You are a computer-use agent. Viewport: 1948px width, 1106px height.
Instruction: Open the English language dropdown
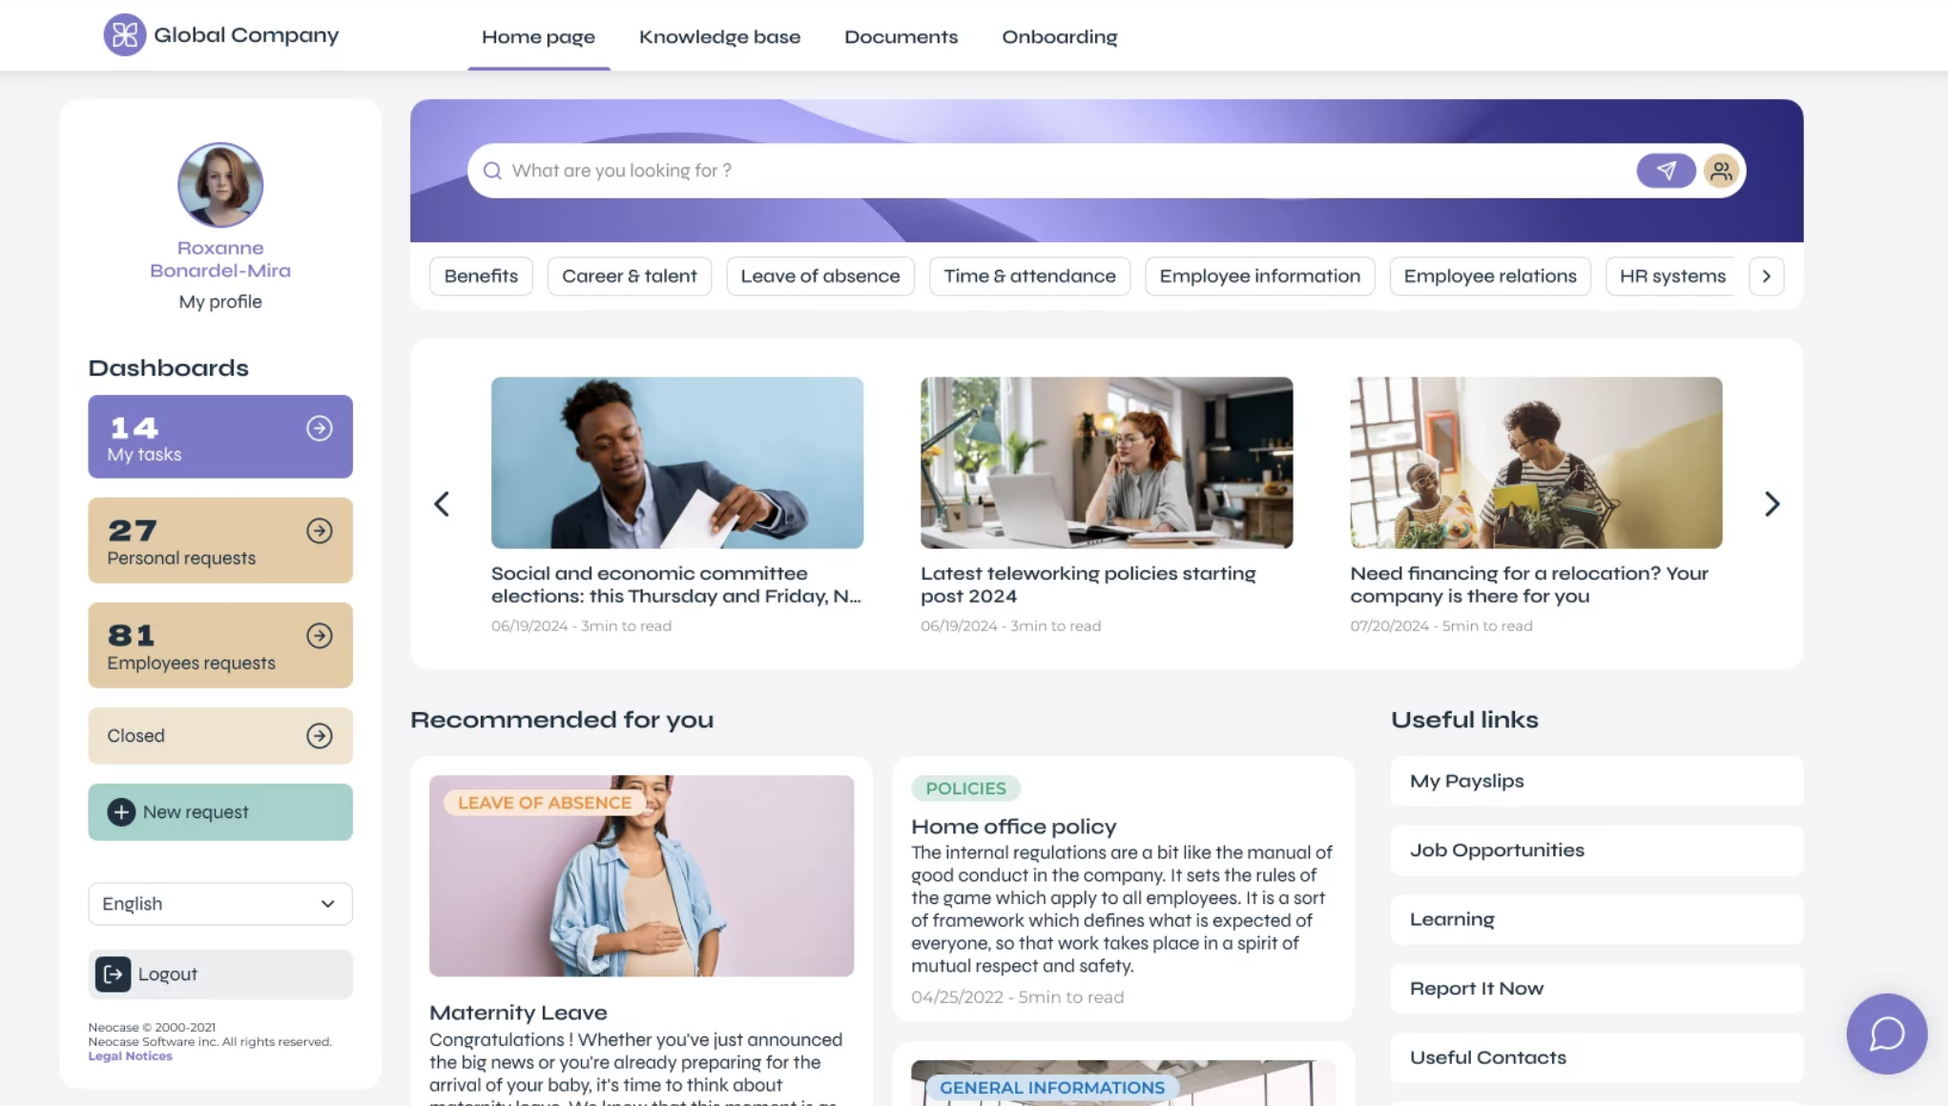point(220,903)
